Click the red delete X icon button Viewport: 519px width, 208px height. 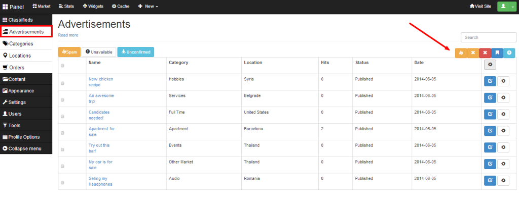pyautogui.click(x=485, y=53)
